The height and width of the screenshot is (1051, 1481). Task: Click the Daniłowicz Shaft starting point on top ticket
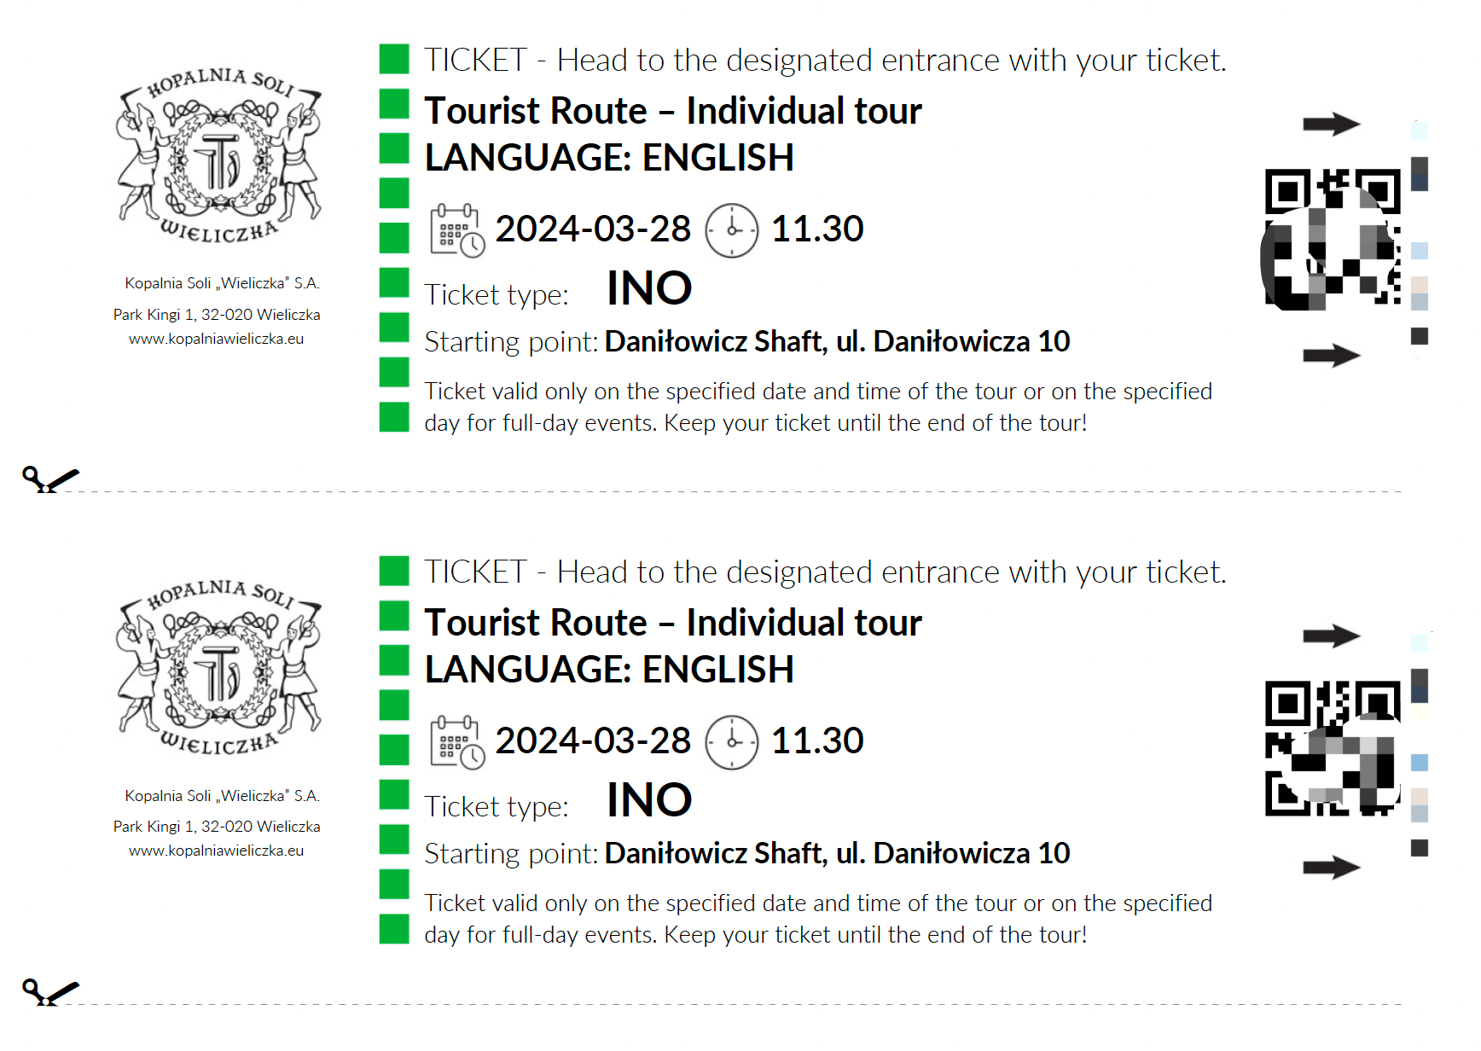tap(837, 341)
